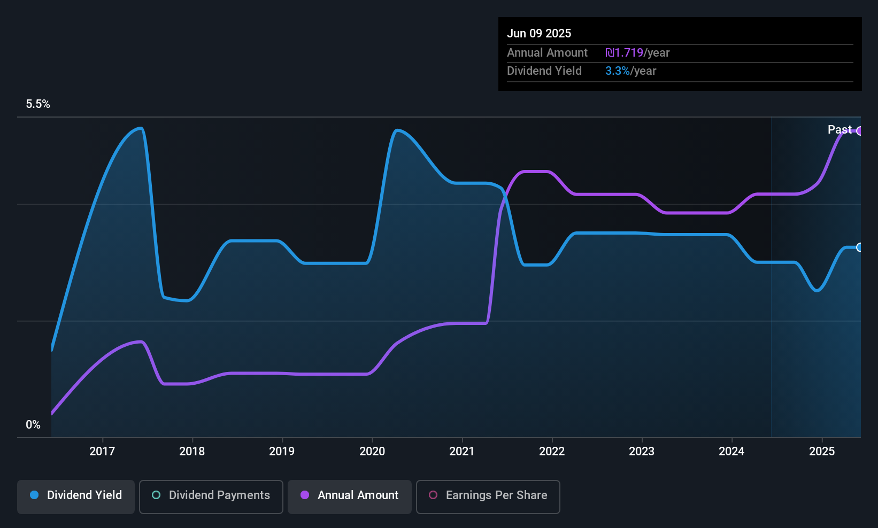Click the 2020 x-axis label
This screenshot has width=878, height=528.
372,451
